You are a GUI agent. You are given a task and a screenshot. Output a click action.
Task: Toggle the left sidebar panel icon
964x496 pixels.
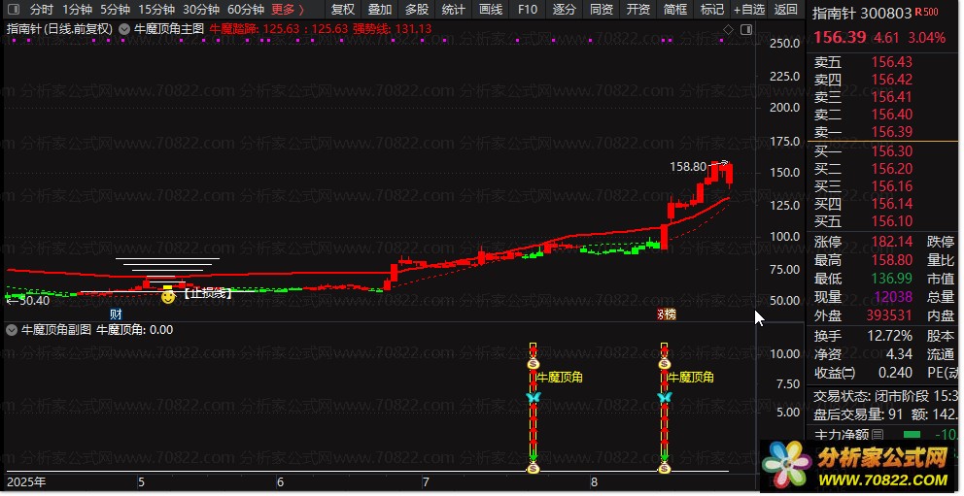click(x=14, y=9)
